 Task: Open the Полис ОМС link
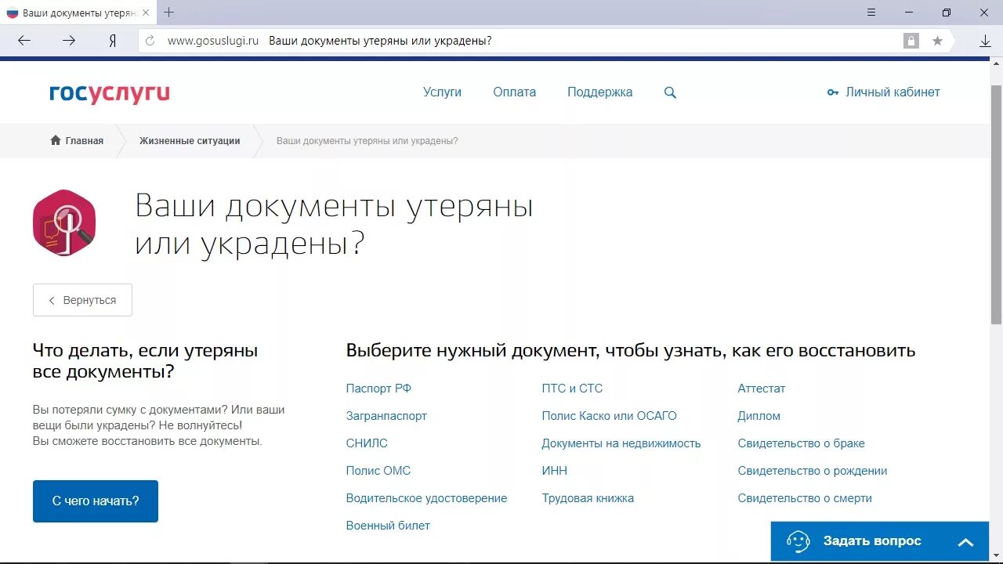(x=378, y=471)
